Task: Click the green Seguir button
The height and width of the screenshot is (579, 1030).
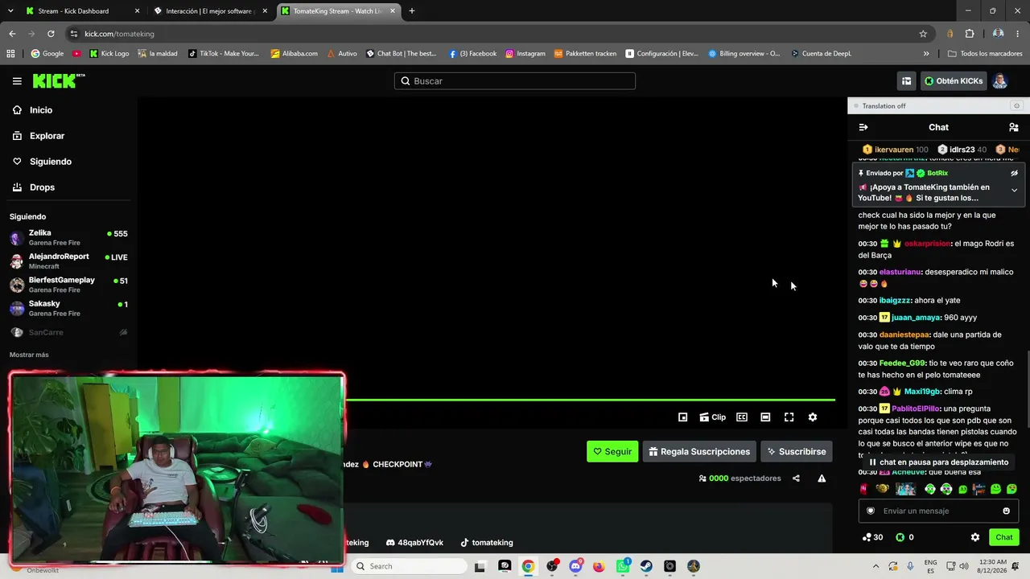Action: coord(612,452)
